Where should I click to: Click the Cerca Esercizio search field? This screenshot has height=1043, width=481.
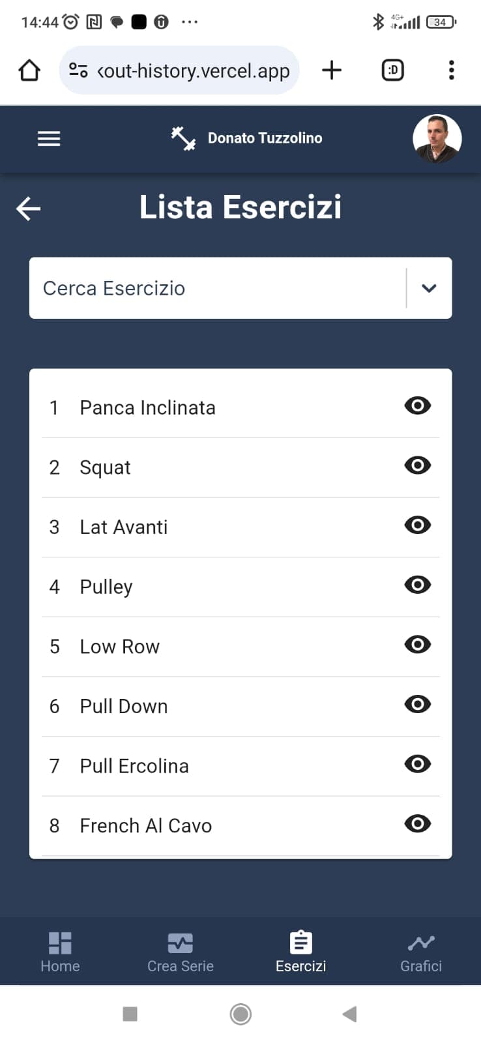215,288
